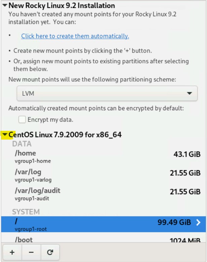Click the minus button to remove mount point
The height and width of the screenshot is (262, 207).
(x=31, y=252)
